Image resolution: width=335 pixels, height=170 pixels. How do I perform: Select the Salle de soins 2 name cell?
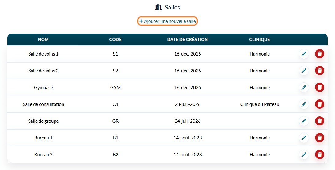tap(44, 71)
